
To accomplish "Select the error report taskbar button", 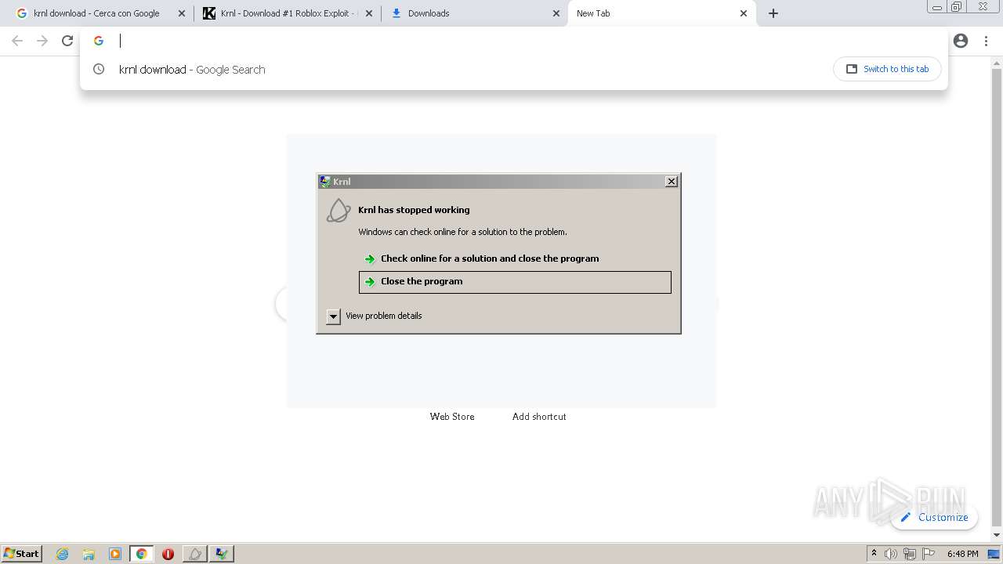I will [x=222, y=554].
